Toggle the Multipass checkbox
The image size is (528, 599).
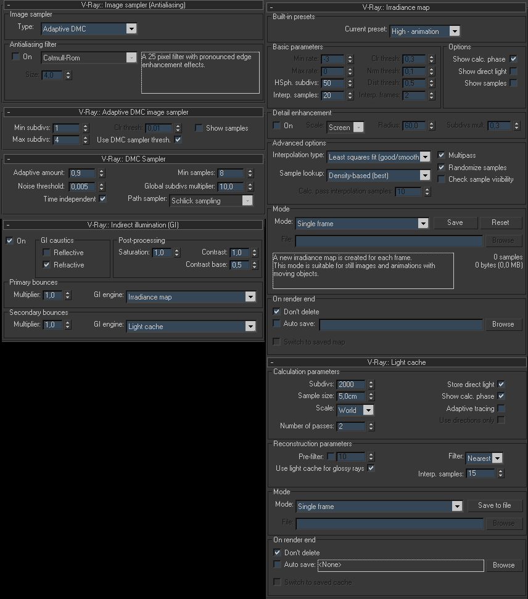click(441, 155)
